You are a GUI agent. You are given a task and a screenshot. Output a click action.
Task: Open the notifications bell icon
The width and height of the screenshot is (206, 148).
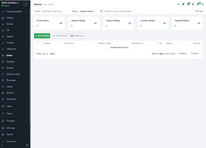198,4
